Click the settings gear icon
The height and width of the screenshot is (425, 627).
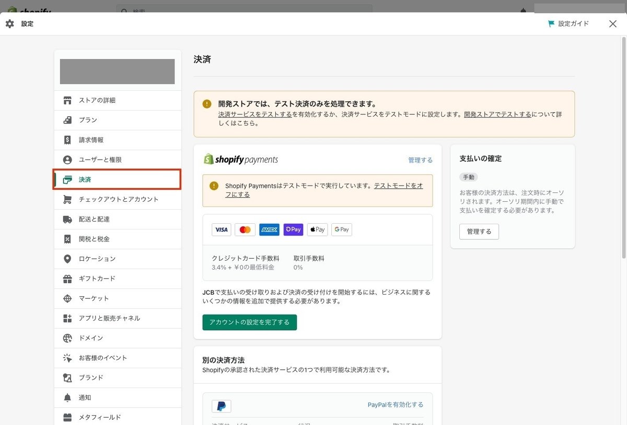(9, 24)
